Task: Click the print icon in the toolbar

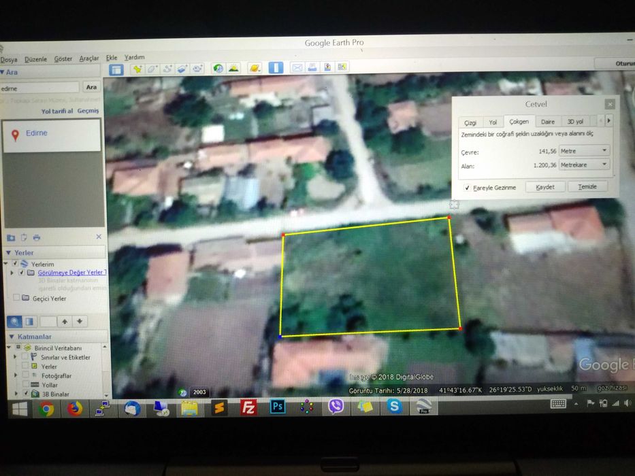Action: tap(312, 67)
